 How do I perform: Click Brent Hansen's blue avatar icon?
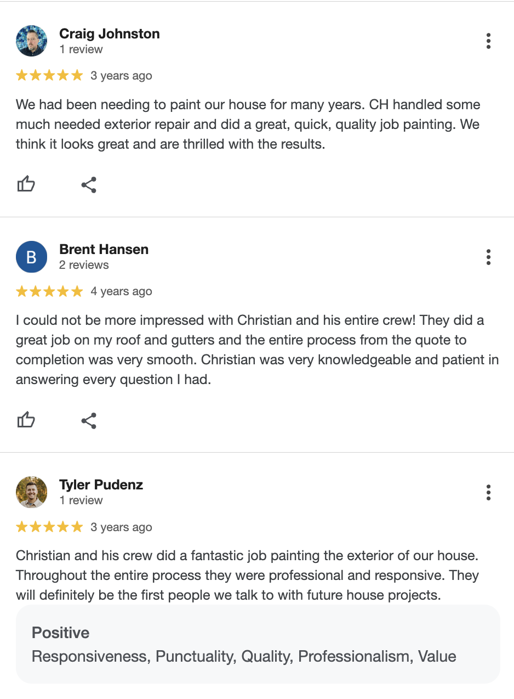tap(32, 257)
